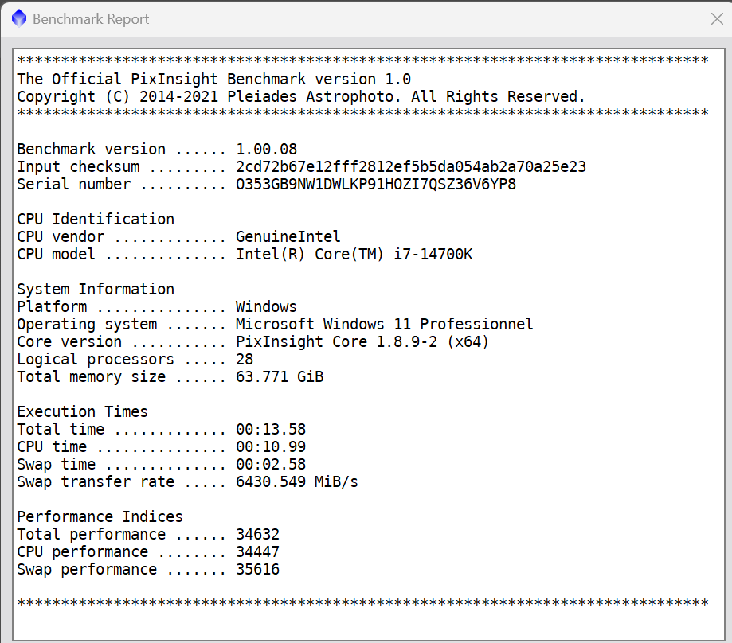
Task: Click the total memory size 63.771 GiB
Action: [x=280, y=376]
